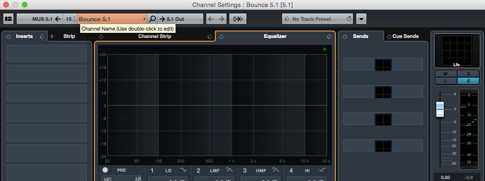Click the Bounce 5.1 channel name
Viewport: 485px width, 181px height.
point(94,19)
